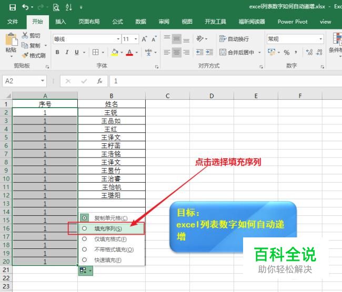342x292 pixels.
Task: Open the font name 等线 dropdown
Action: point(118,39)
